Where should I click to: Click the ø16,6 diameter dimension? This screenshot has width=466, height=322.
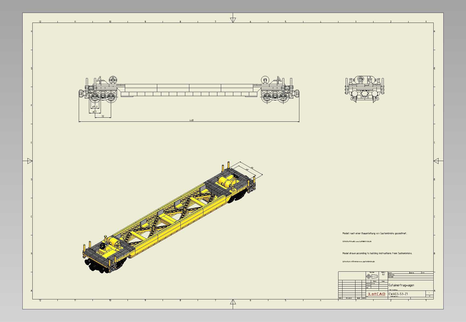pyautogui.click(x=95, y=107)
